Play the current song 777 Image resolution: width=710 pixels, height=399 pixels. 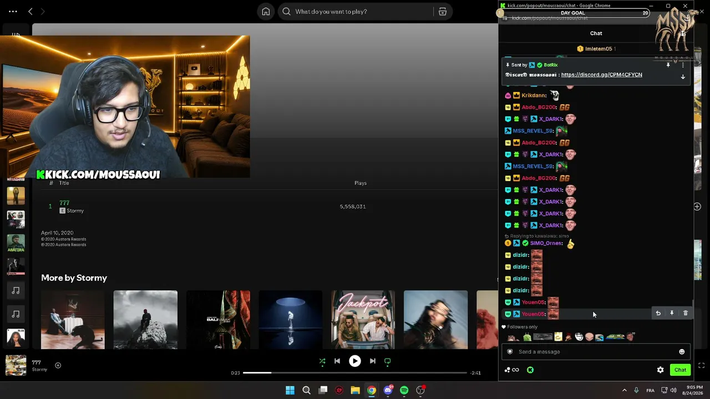[355, 361]
